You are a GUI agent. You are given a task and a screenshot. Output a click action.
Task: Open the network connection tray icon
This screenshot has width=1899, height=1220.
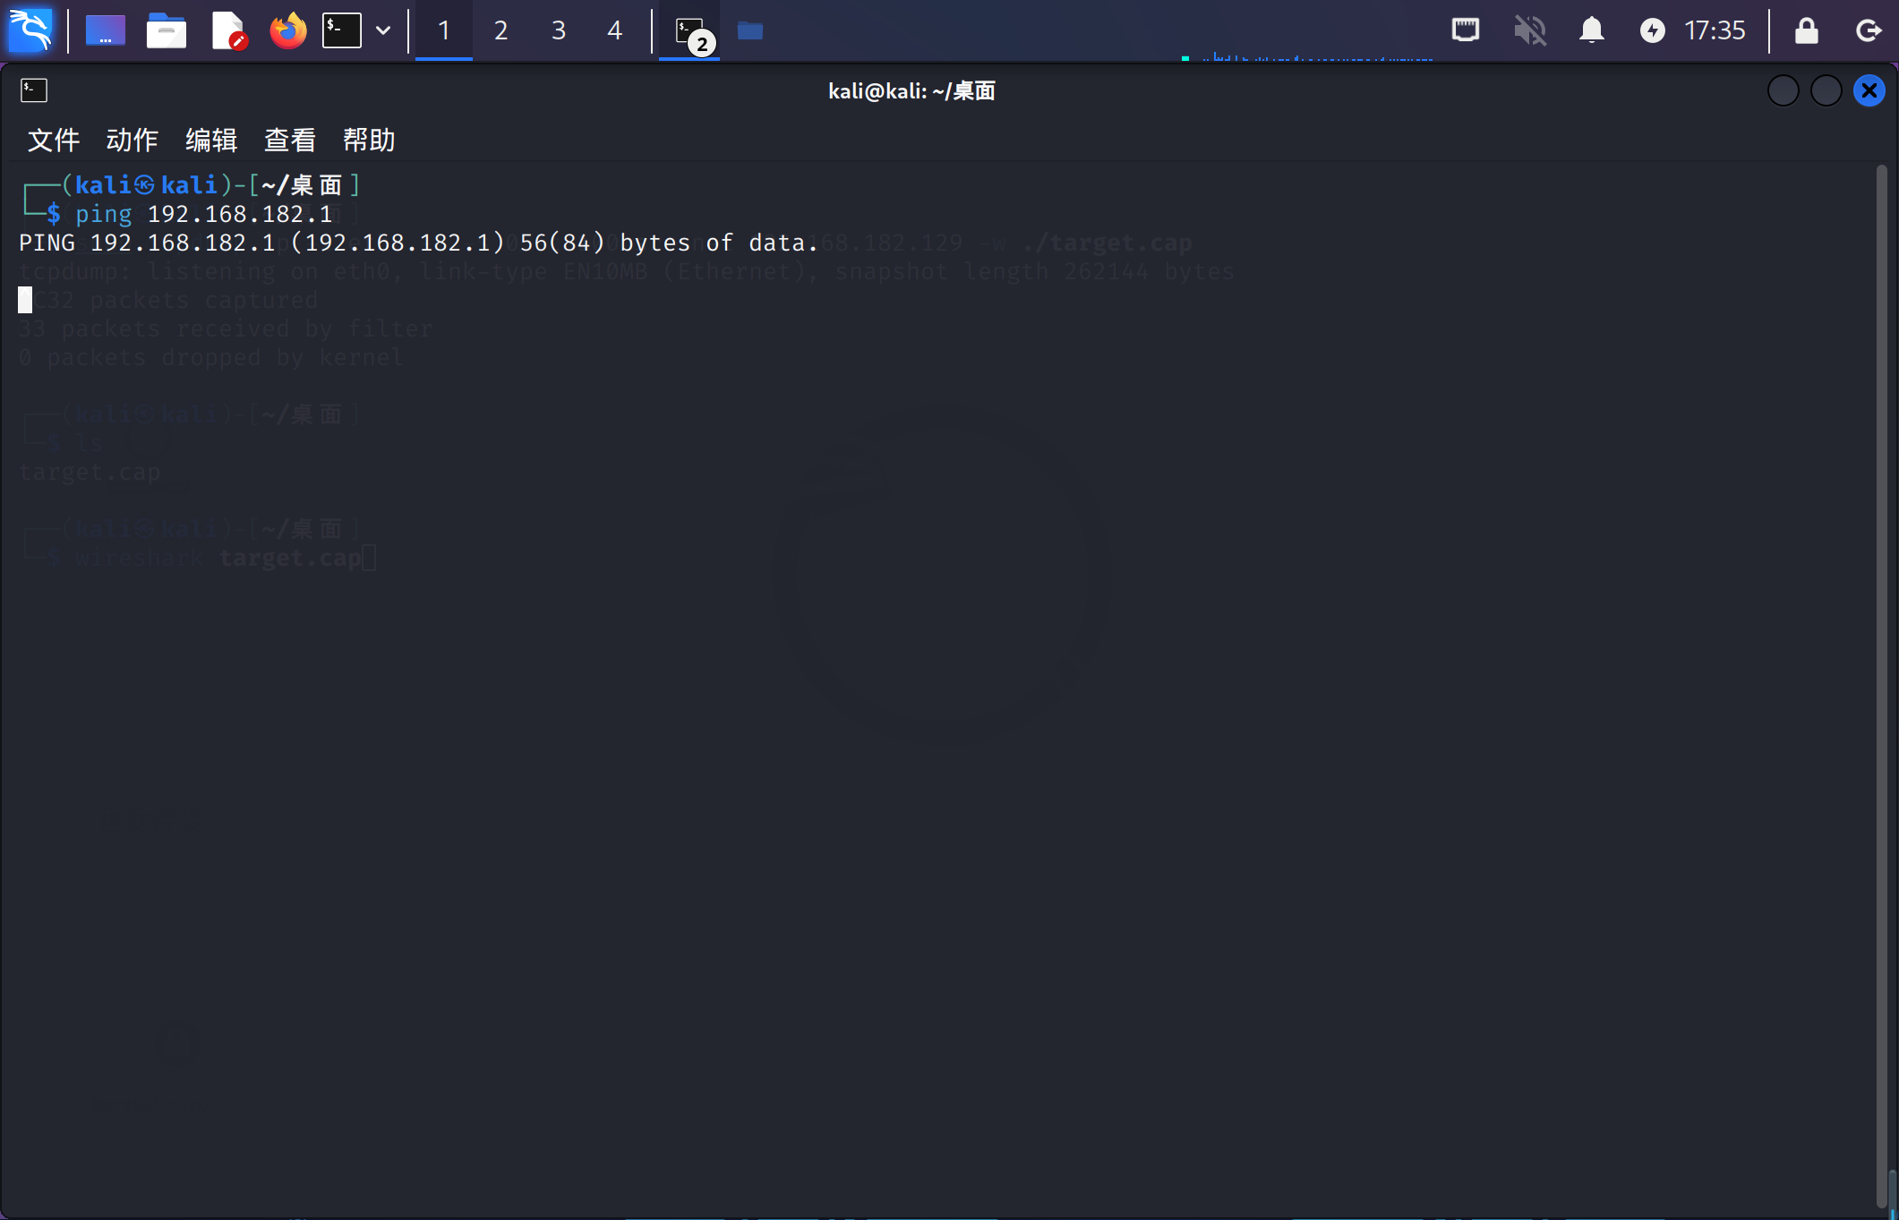[x=1465, y=30]
